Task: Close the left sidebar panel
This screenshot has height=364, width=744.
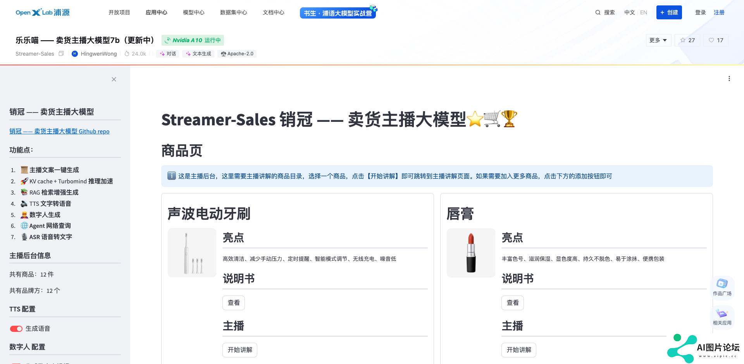Action: 114,79
